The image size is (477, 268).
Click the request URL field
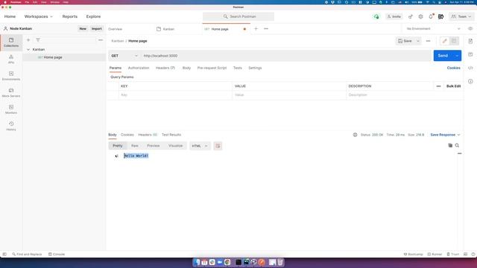286,56
